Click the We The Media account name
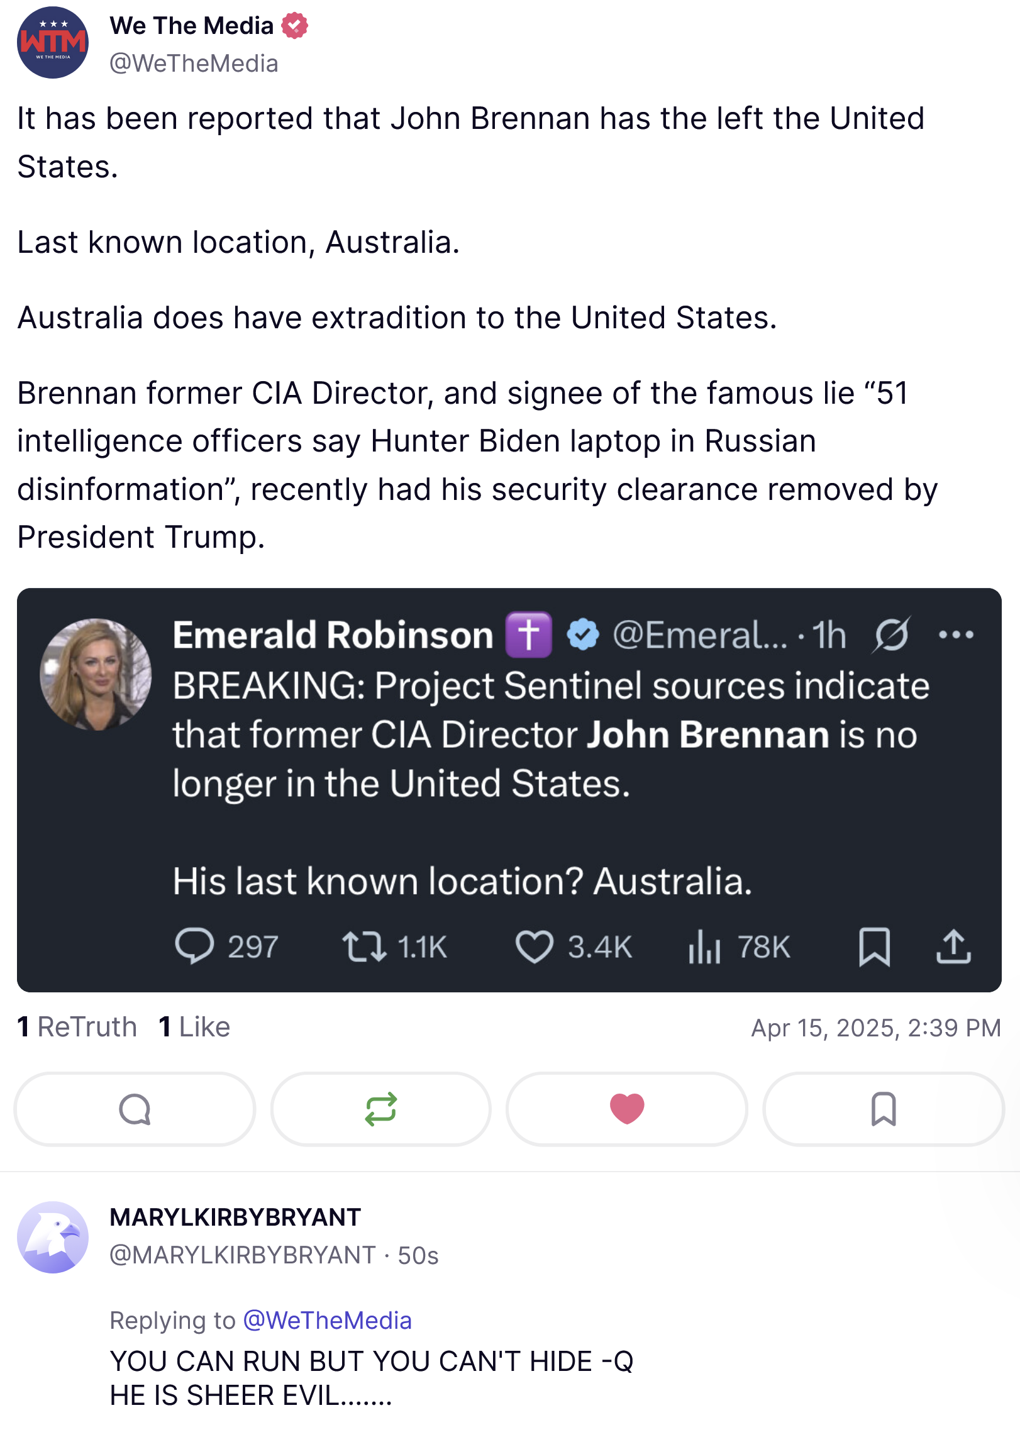The height and width of the screenshot is (1442, 1020). coord(192,26)
